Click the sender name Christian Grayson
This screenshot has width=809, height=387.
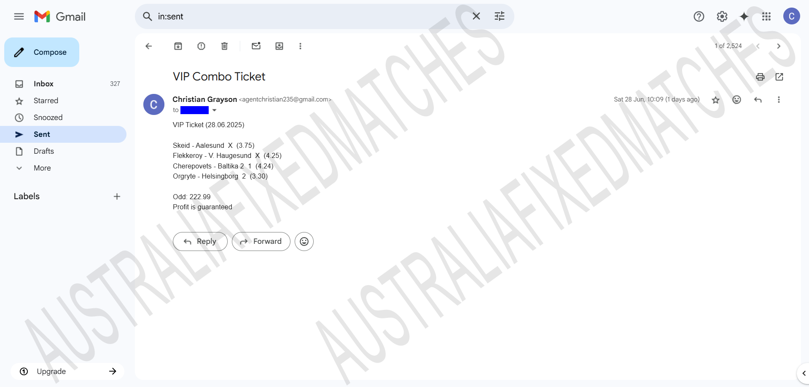204,99
